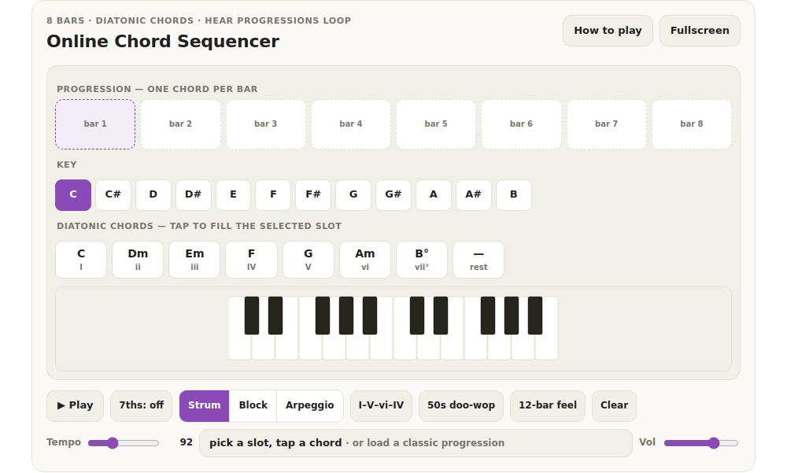Screen dimensions: 787x473
Task: Choose the key of F#
Action: (313, 195)
